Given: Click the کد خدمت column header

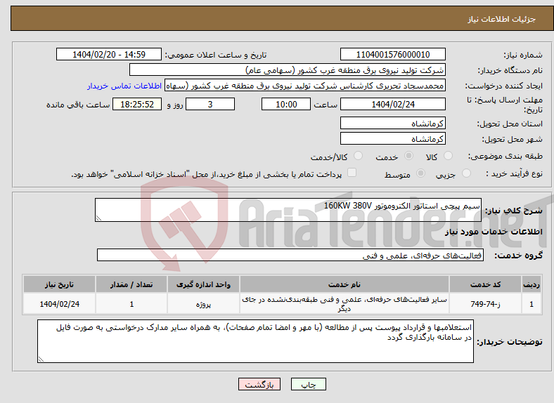Looking at the screenshot, I should click(486, 284).
